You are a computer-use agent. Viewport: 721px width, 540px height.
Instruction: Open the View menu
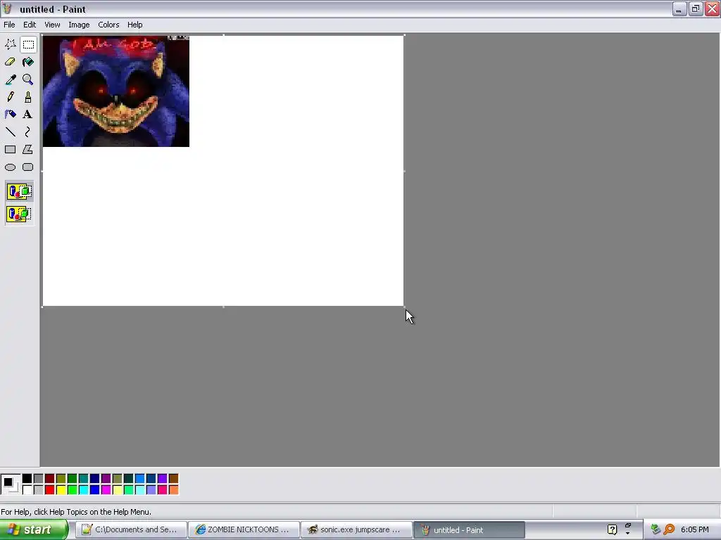click(x=52, y=25)
